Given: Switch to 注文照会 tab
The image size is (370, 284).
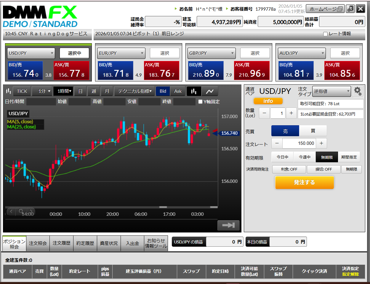Looking at the screenshot, I should pos(38,243).
